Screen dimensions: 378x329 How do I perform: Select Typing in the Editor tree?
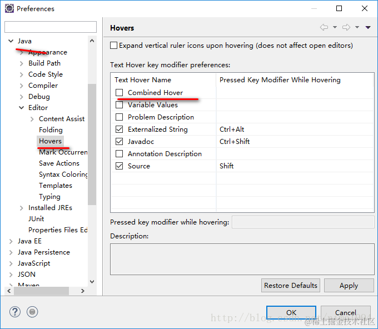(x=49, y=197)
